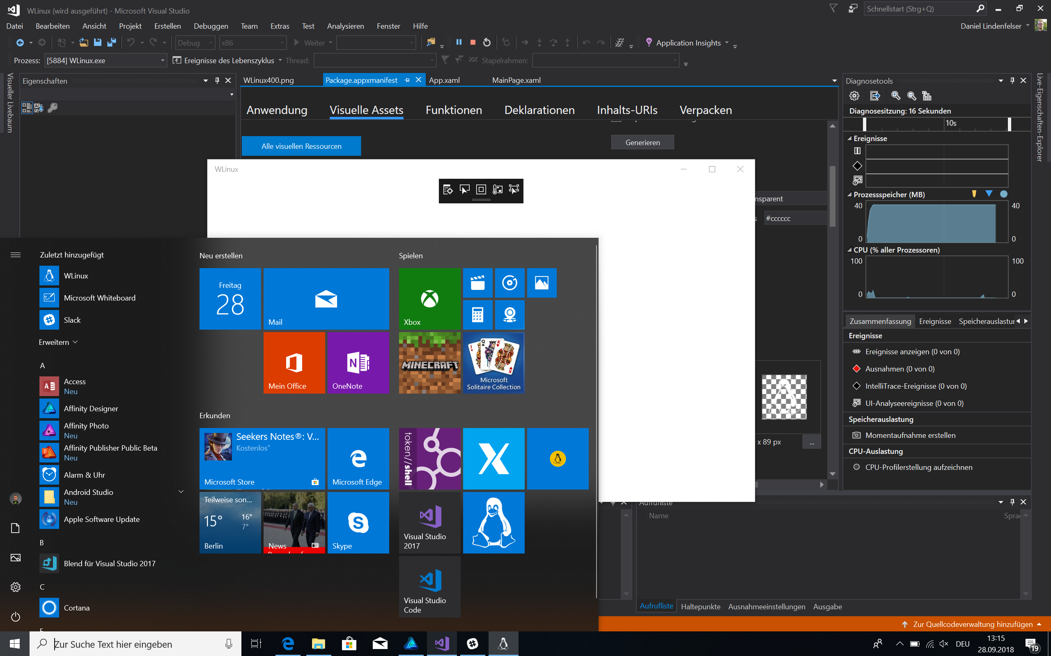
Task: Pause the debugger with the pause icon
Action: click(459, 43)
